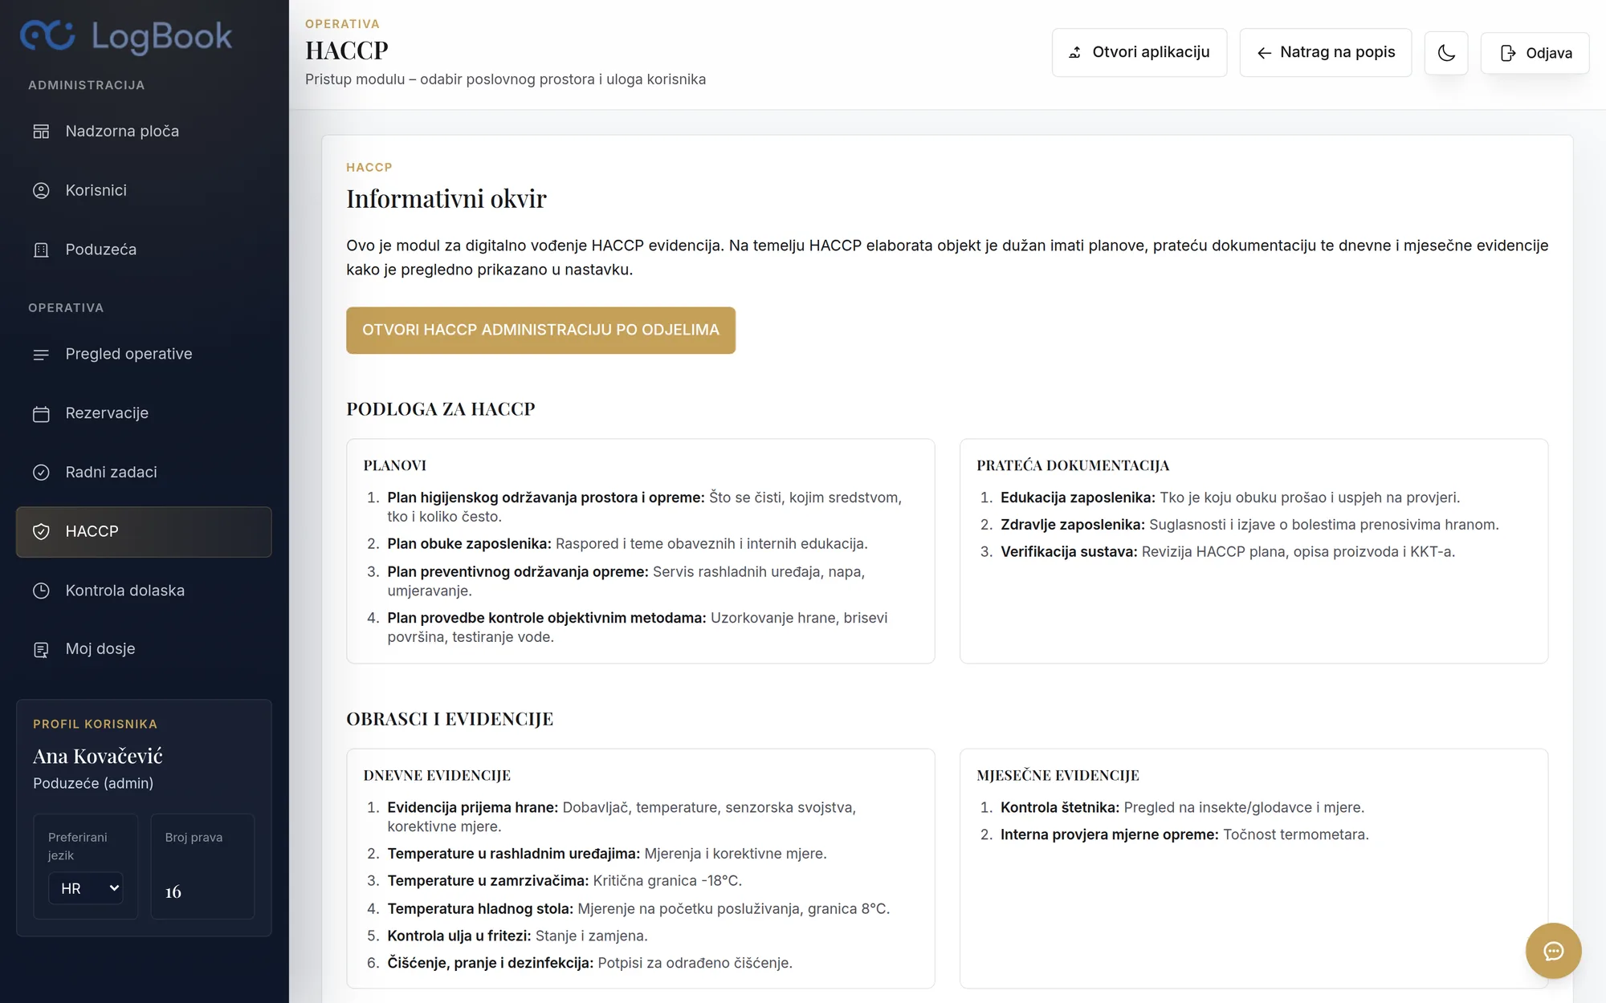Image resolution: width=1606 pixels, height=1003 pixels.
Task: Click Temperature u rashladnim uređajima item
Action: [606, 854]
